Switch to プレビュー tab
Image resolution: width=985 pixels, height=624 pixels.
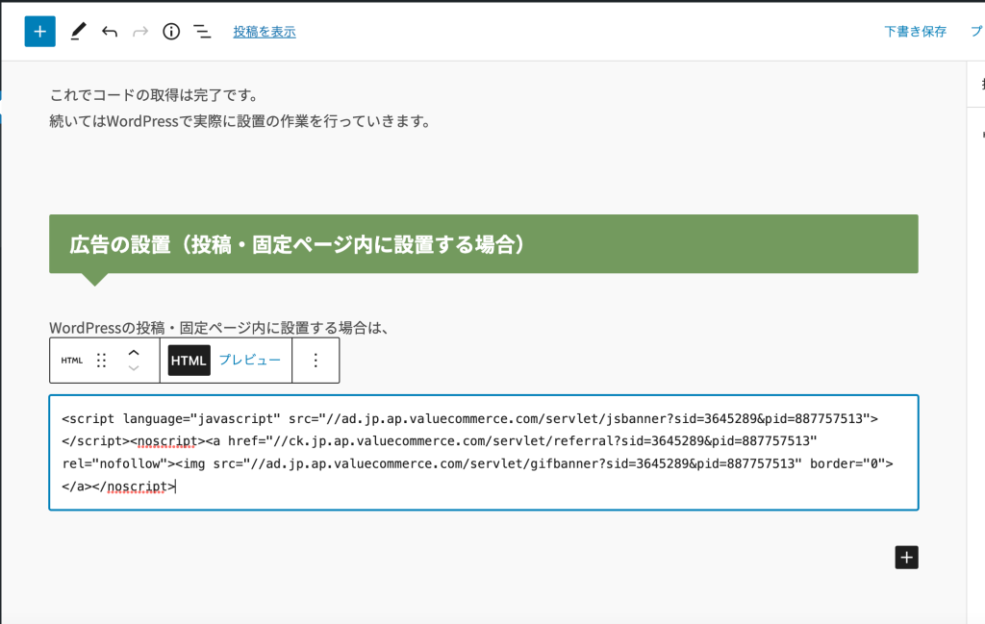pyautogui.click(x=249, y=360)
